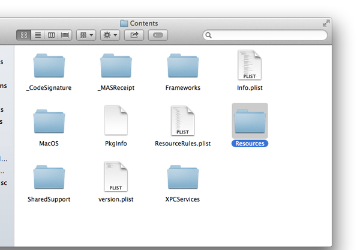This screenshot has width=360, height=250.
Task: Select the ResourceRules.plist file icon
Action: (x=183, y=120)
